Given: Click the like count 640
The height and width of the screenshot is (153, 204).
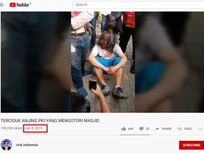Looking at the screenshot, I should [x=131, y=129].
